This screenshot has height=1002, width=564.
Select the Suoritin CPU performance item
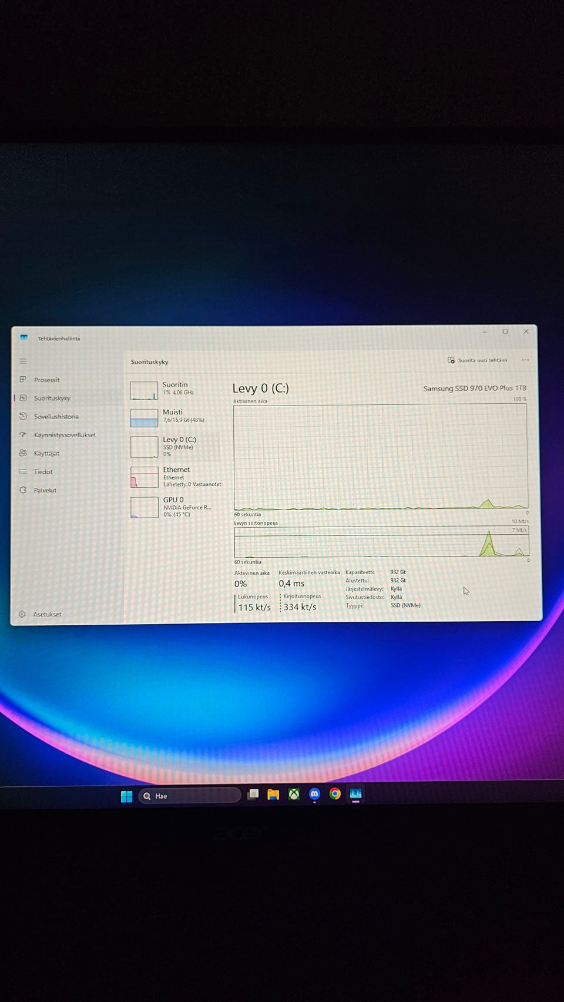175,391
